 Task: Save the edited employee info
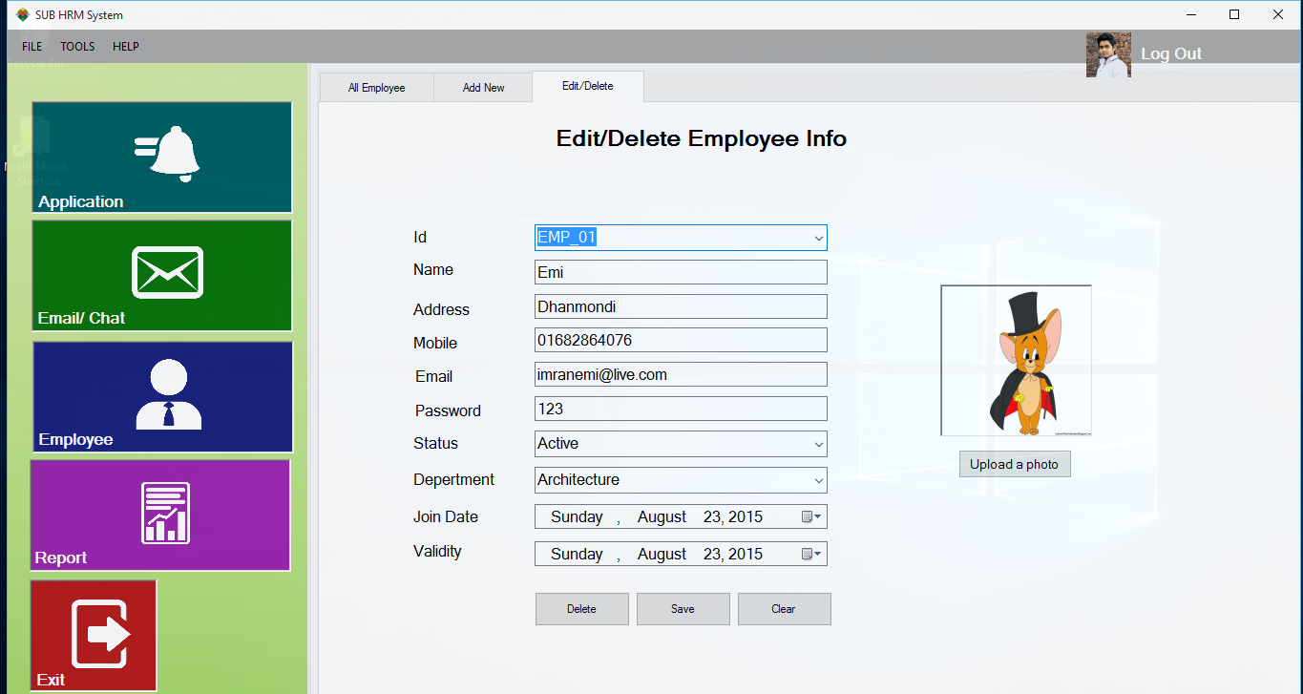pos(683,609)
